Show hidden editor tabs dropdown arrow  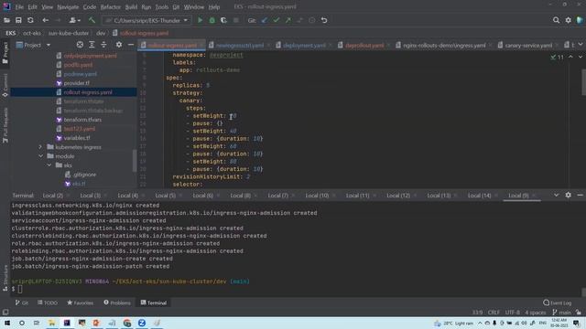(x=581, y=45)
